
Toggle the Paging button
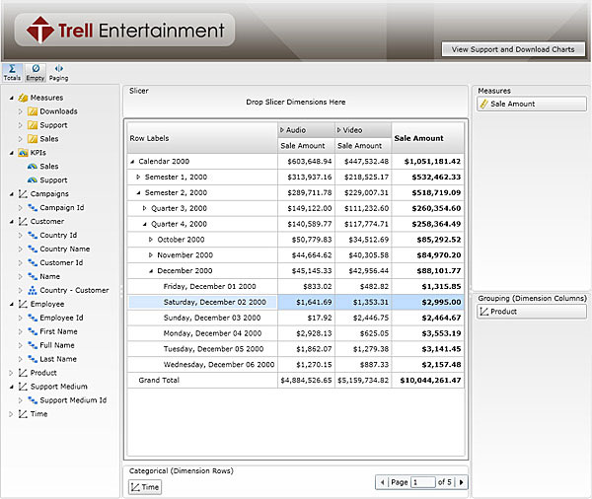click(59, 71)
